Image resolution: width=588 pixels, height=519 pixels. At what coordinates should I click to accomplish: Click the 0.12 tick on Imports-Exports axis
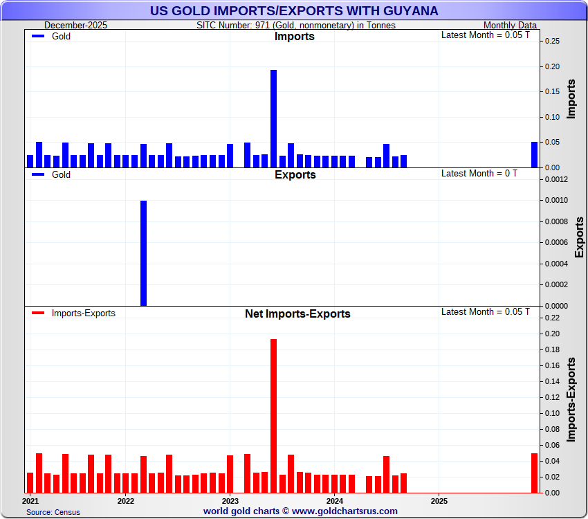pos(552,397)
